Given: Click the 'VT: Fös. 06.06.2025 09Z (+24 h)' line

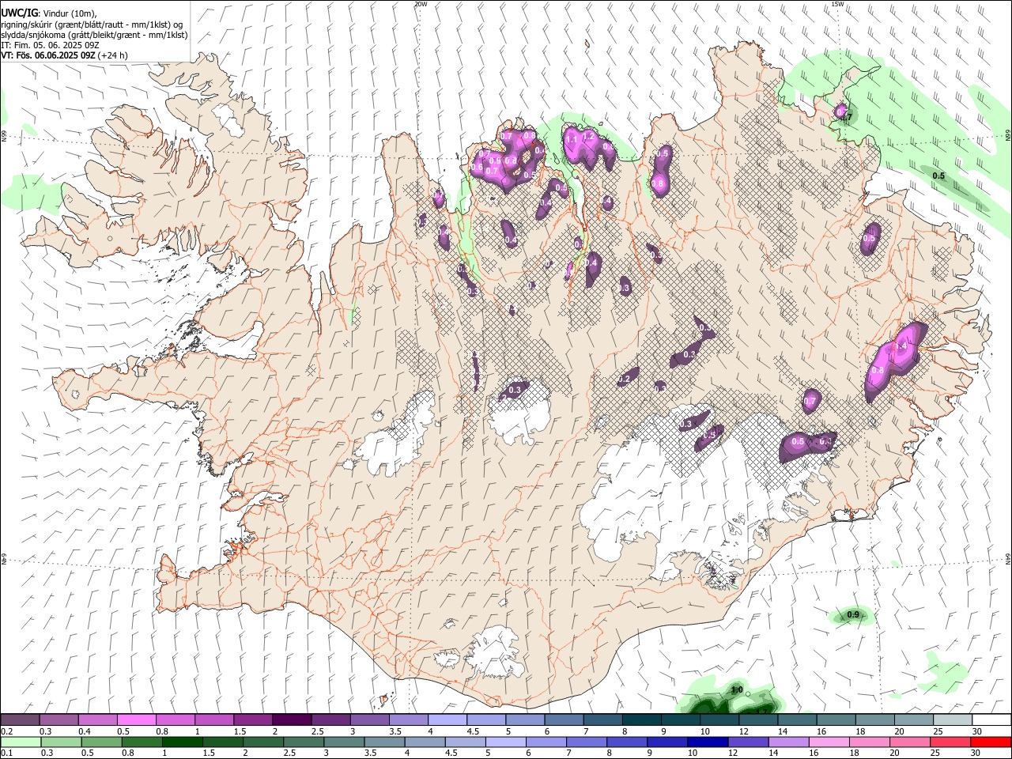Looking at the screenshot, I should pos(64,55).
